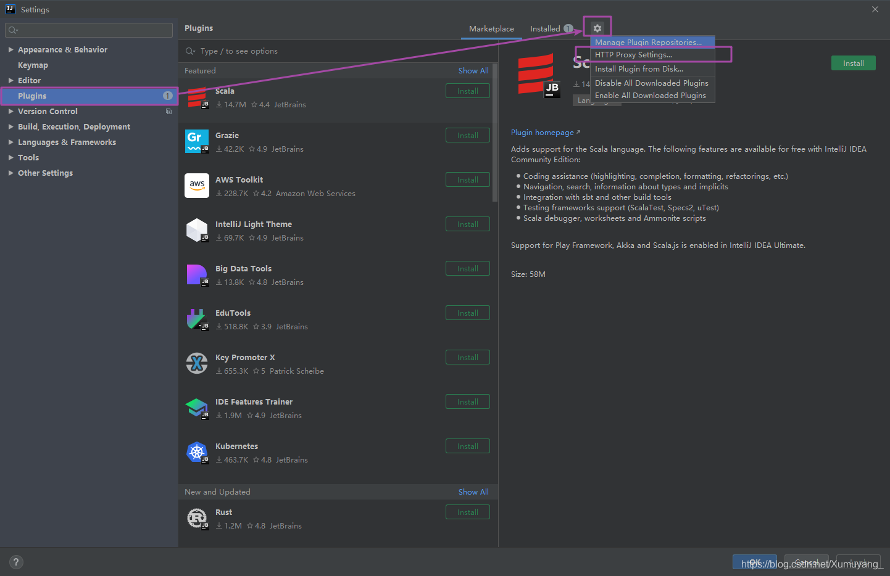Install the Rust plugin

coord(467,512)
